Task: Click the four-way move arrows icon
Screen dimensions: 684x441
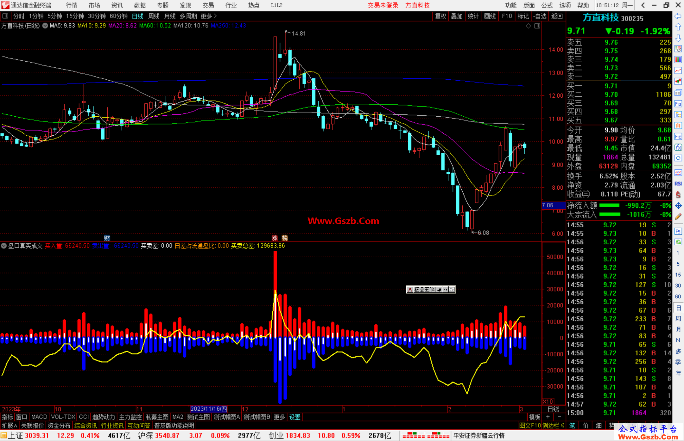Action: (678, 206)
